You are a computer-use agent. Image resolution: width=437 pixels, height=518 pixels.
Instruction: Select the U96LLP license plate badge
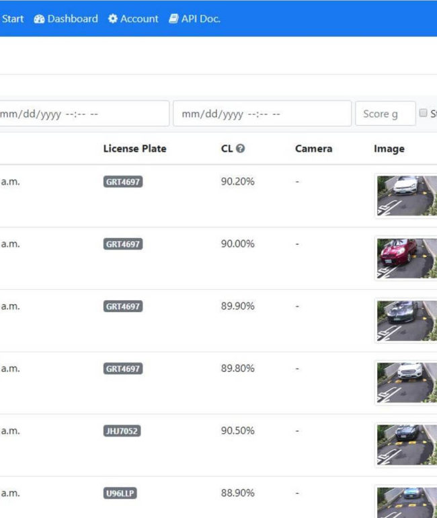pos(120,494)
